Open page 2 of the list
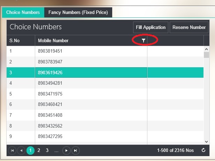This screenshot has width=215, height=161. pyautogui.click(x=39, y=151)
